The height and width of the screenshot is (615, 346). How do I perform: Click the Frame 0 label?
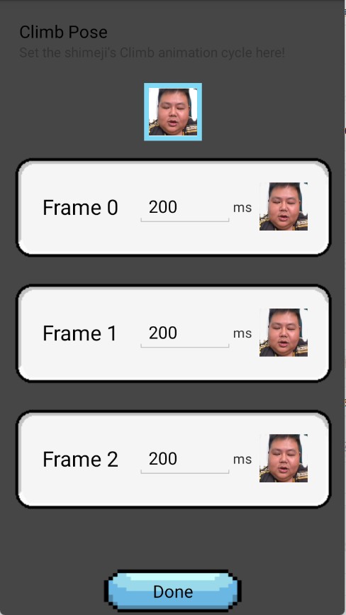(80, 208)
